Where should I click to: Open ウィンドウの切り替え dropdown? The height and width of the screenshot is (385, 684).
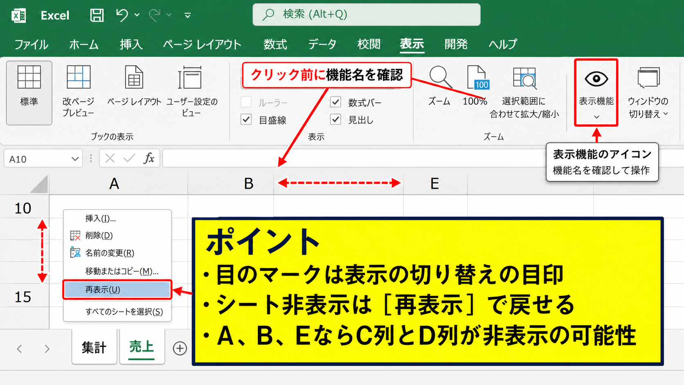pyautogui.click(x=648, y=92)
